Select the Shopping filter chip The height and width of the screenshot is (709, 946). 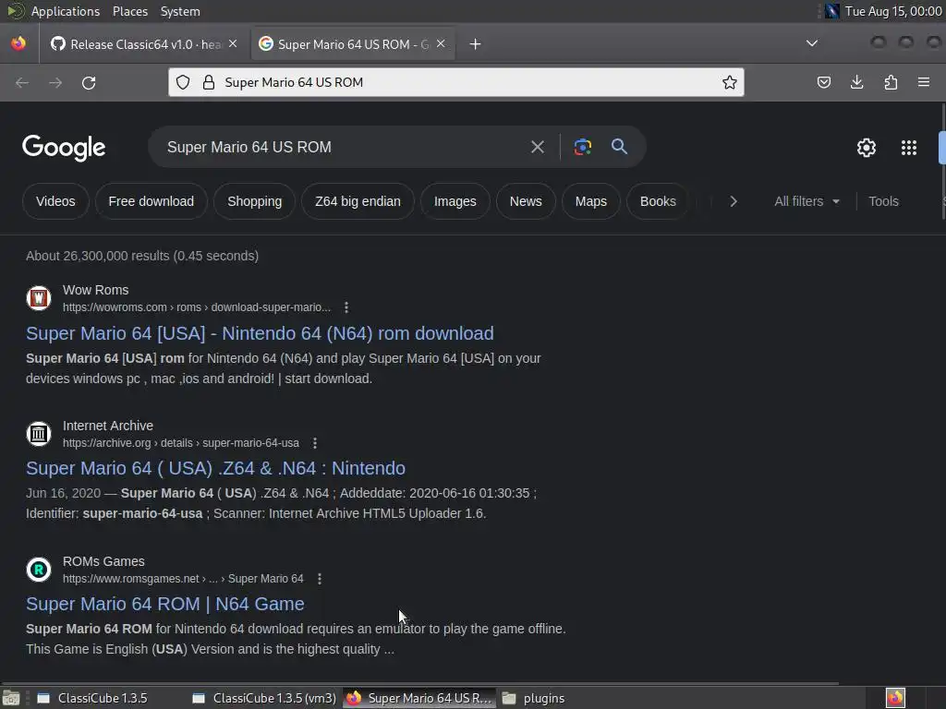coord(255,201)
